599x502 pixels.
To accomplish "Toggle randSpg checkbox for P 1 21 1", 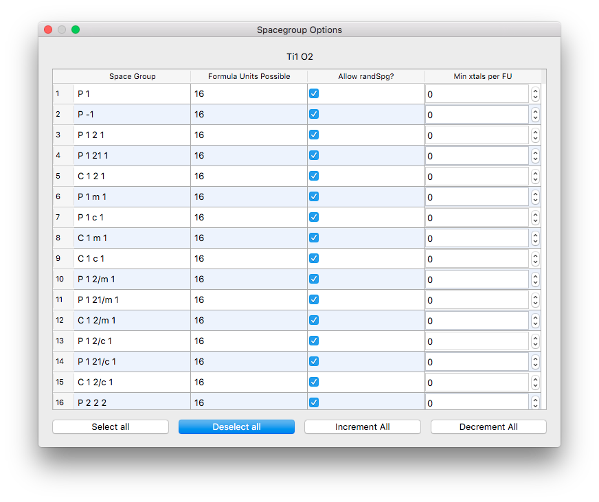I will 314,155.
